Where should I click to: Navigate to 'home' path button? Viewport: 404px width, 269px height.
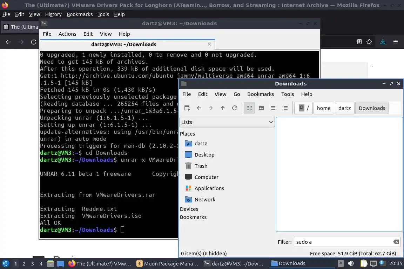[x=324, y=108]
